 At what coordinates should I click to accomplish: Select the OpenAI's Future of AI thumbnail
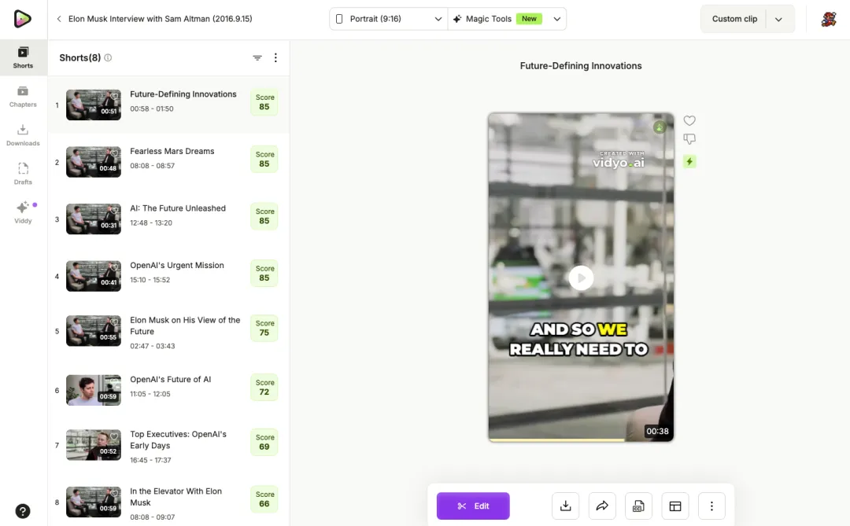93,390
